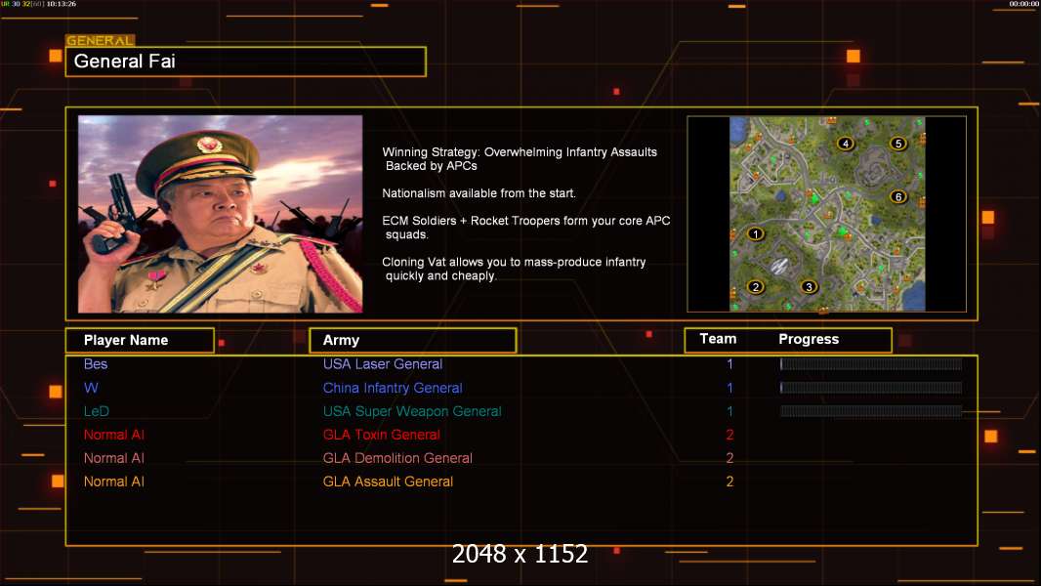Select Normal AI in the GLA Demolition row
Screen dimensions: 1041x586
pos(114,458)
